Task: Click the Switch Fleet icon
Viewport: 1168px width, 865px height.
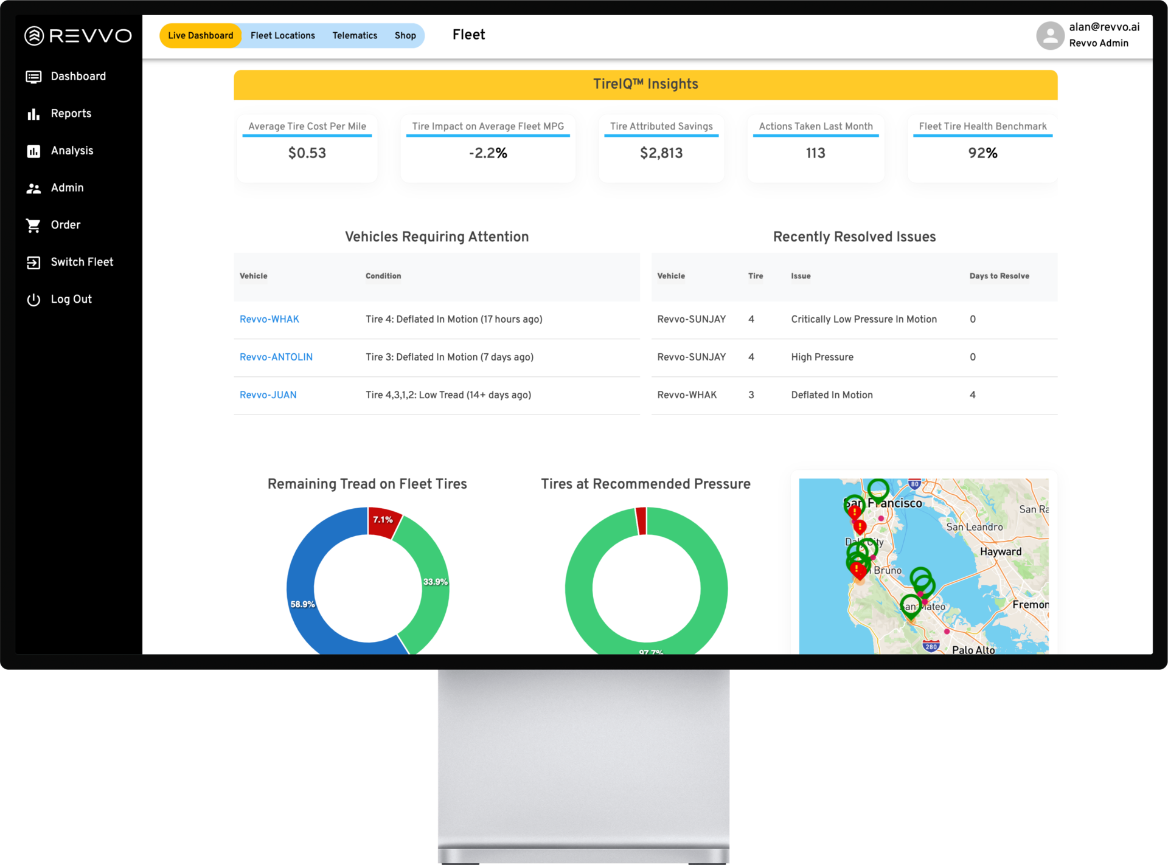Action: [x=33, y=262]
